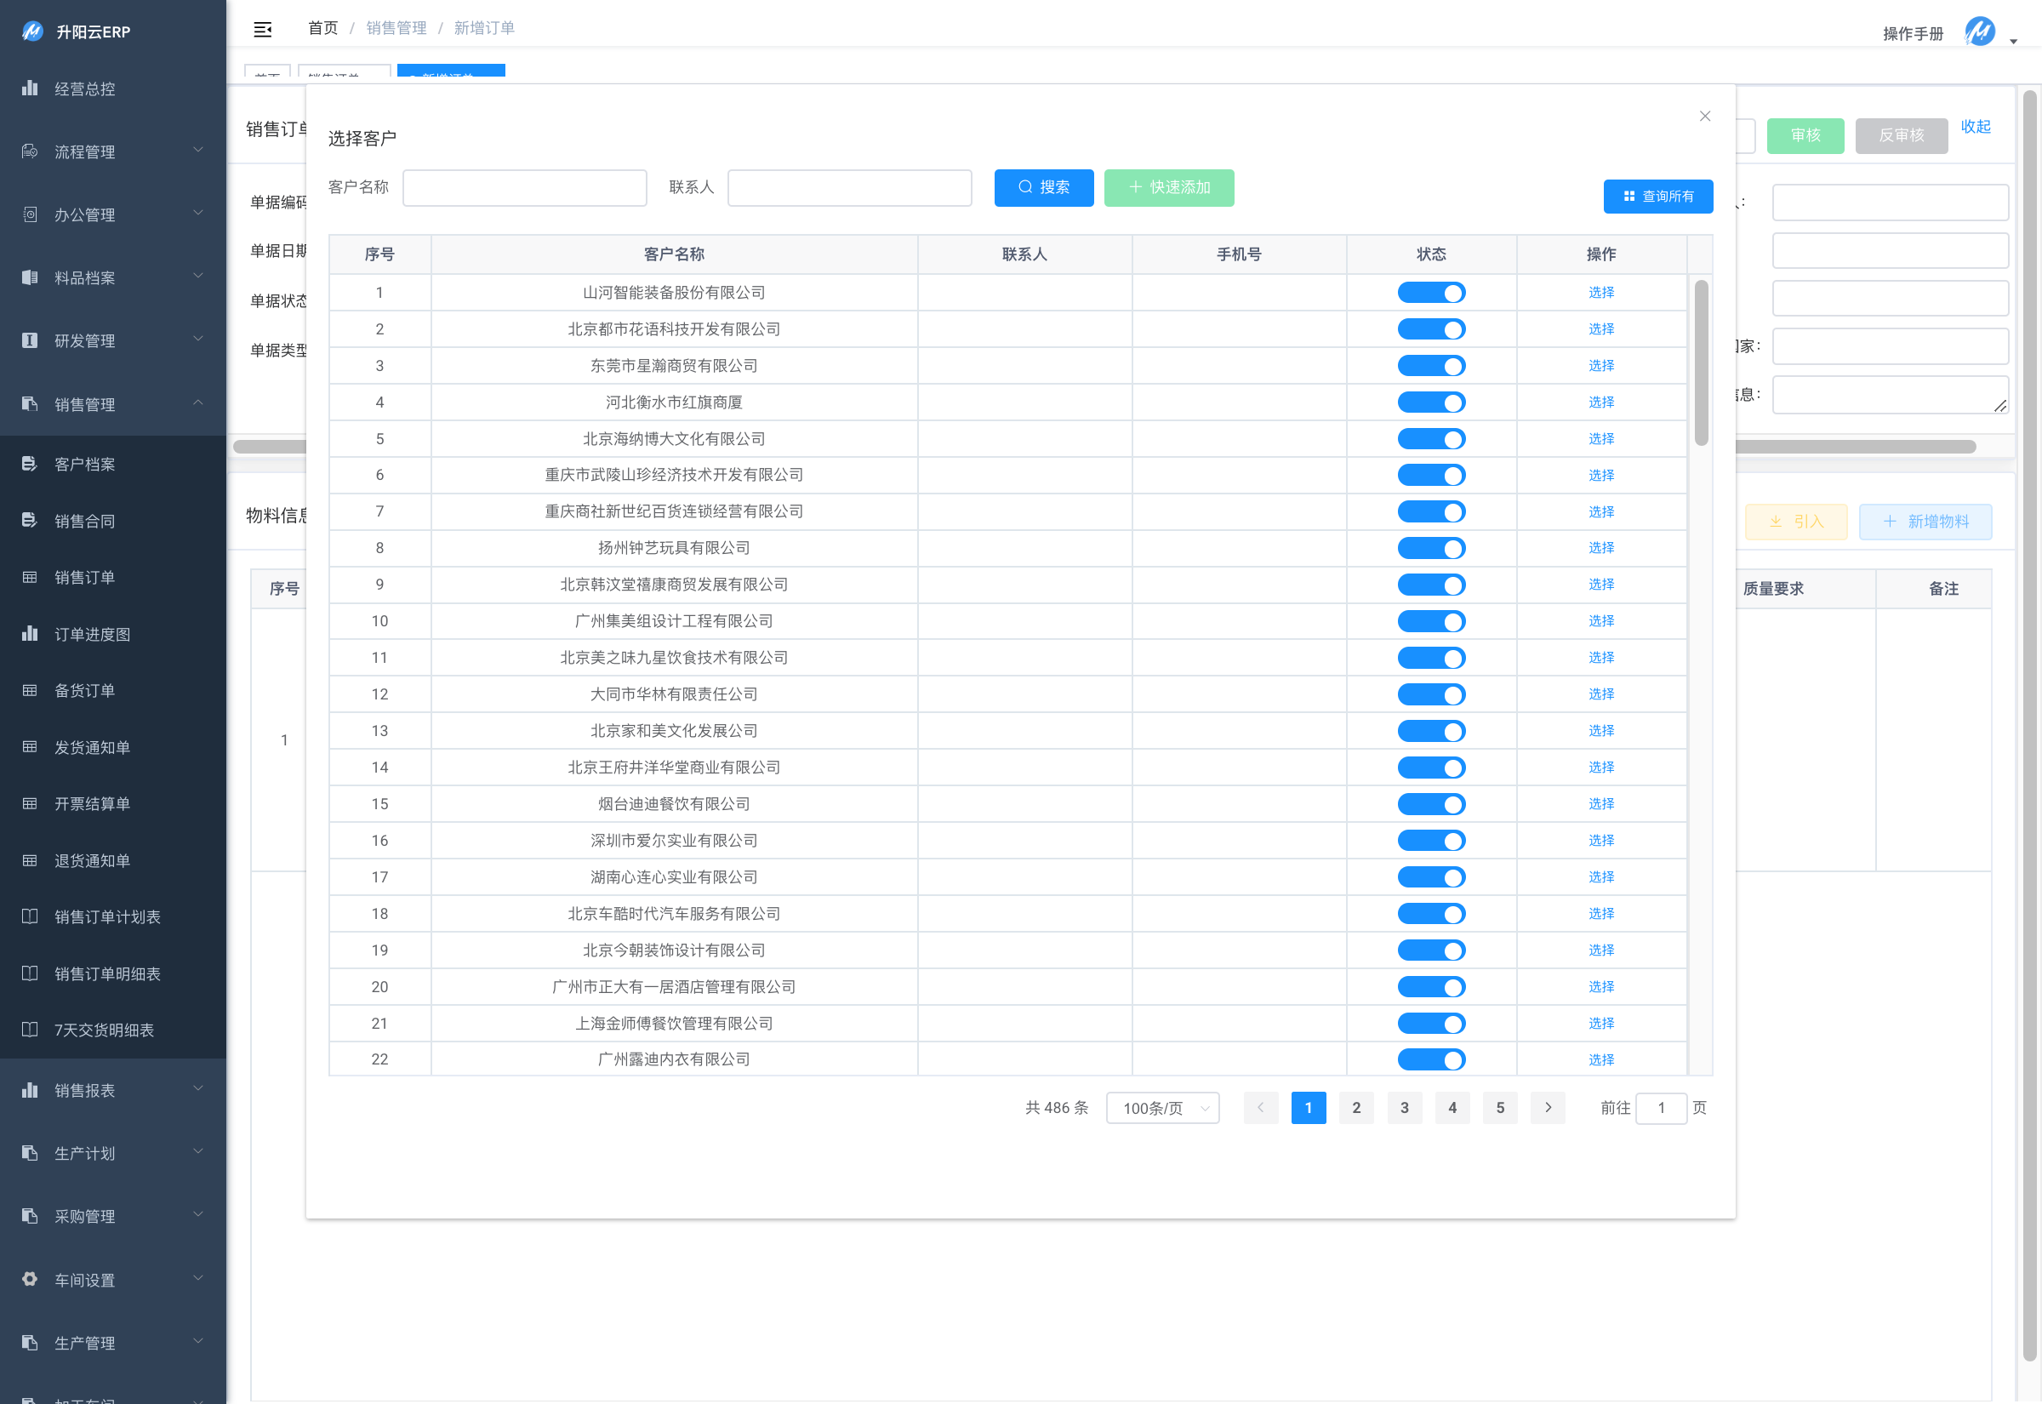
Task: Click the 搜索 search button
Action: point(1043,187)
